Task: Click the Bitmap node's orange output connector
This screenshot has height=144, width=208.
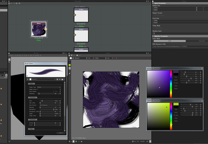Action: click(46, 29)
